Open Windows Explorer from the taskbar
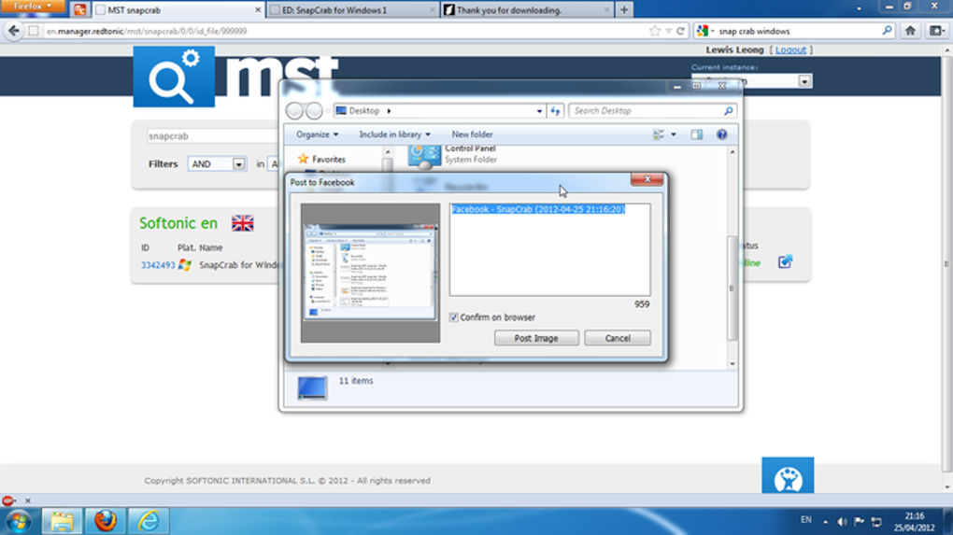The height and width of the screenshot is (535, 953). (63, 520)
